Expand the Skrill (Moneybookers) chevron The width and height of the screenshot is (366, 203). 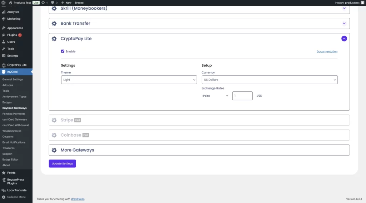pyautogui.click(x=344, y=8)
